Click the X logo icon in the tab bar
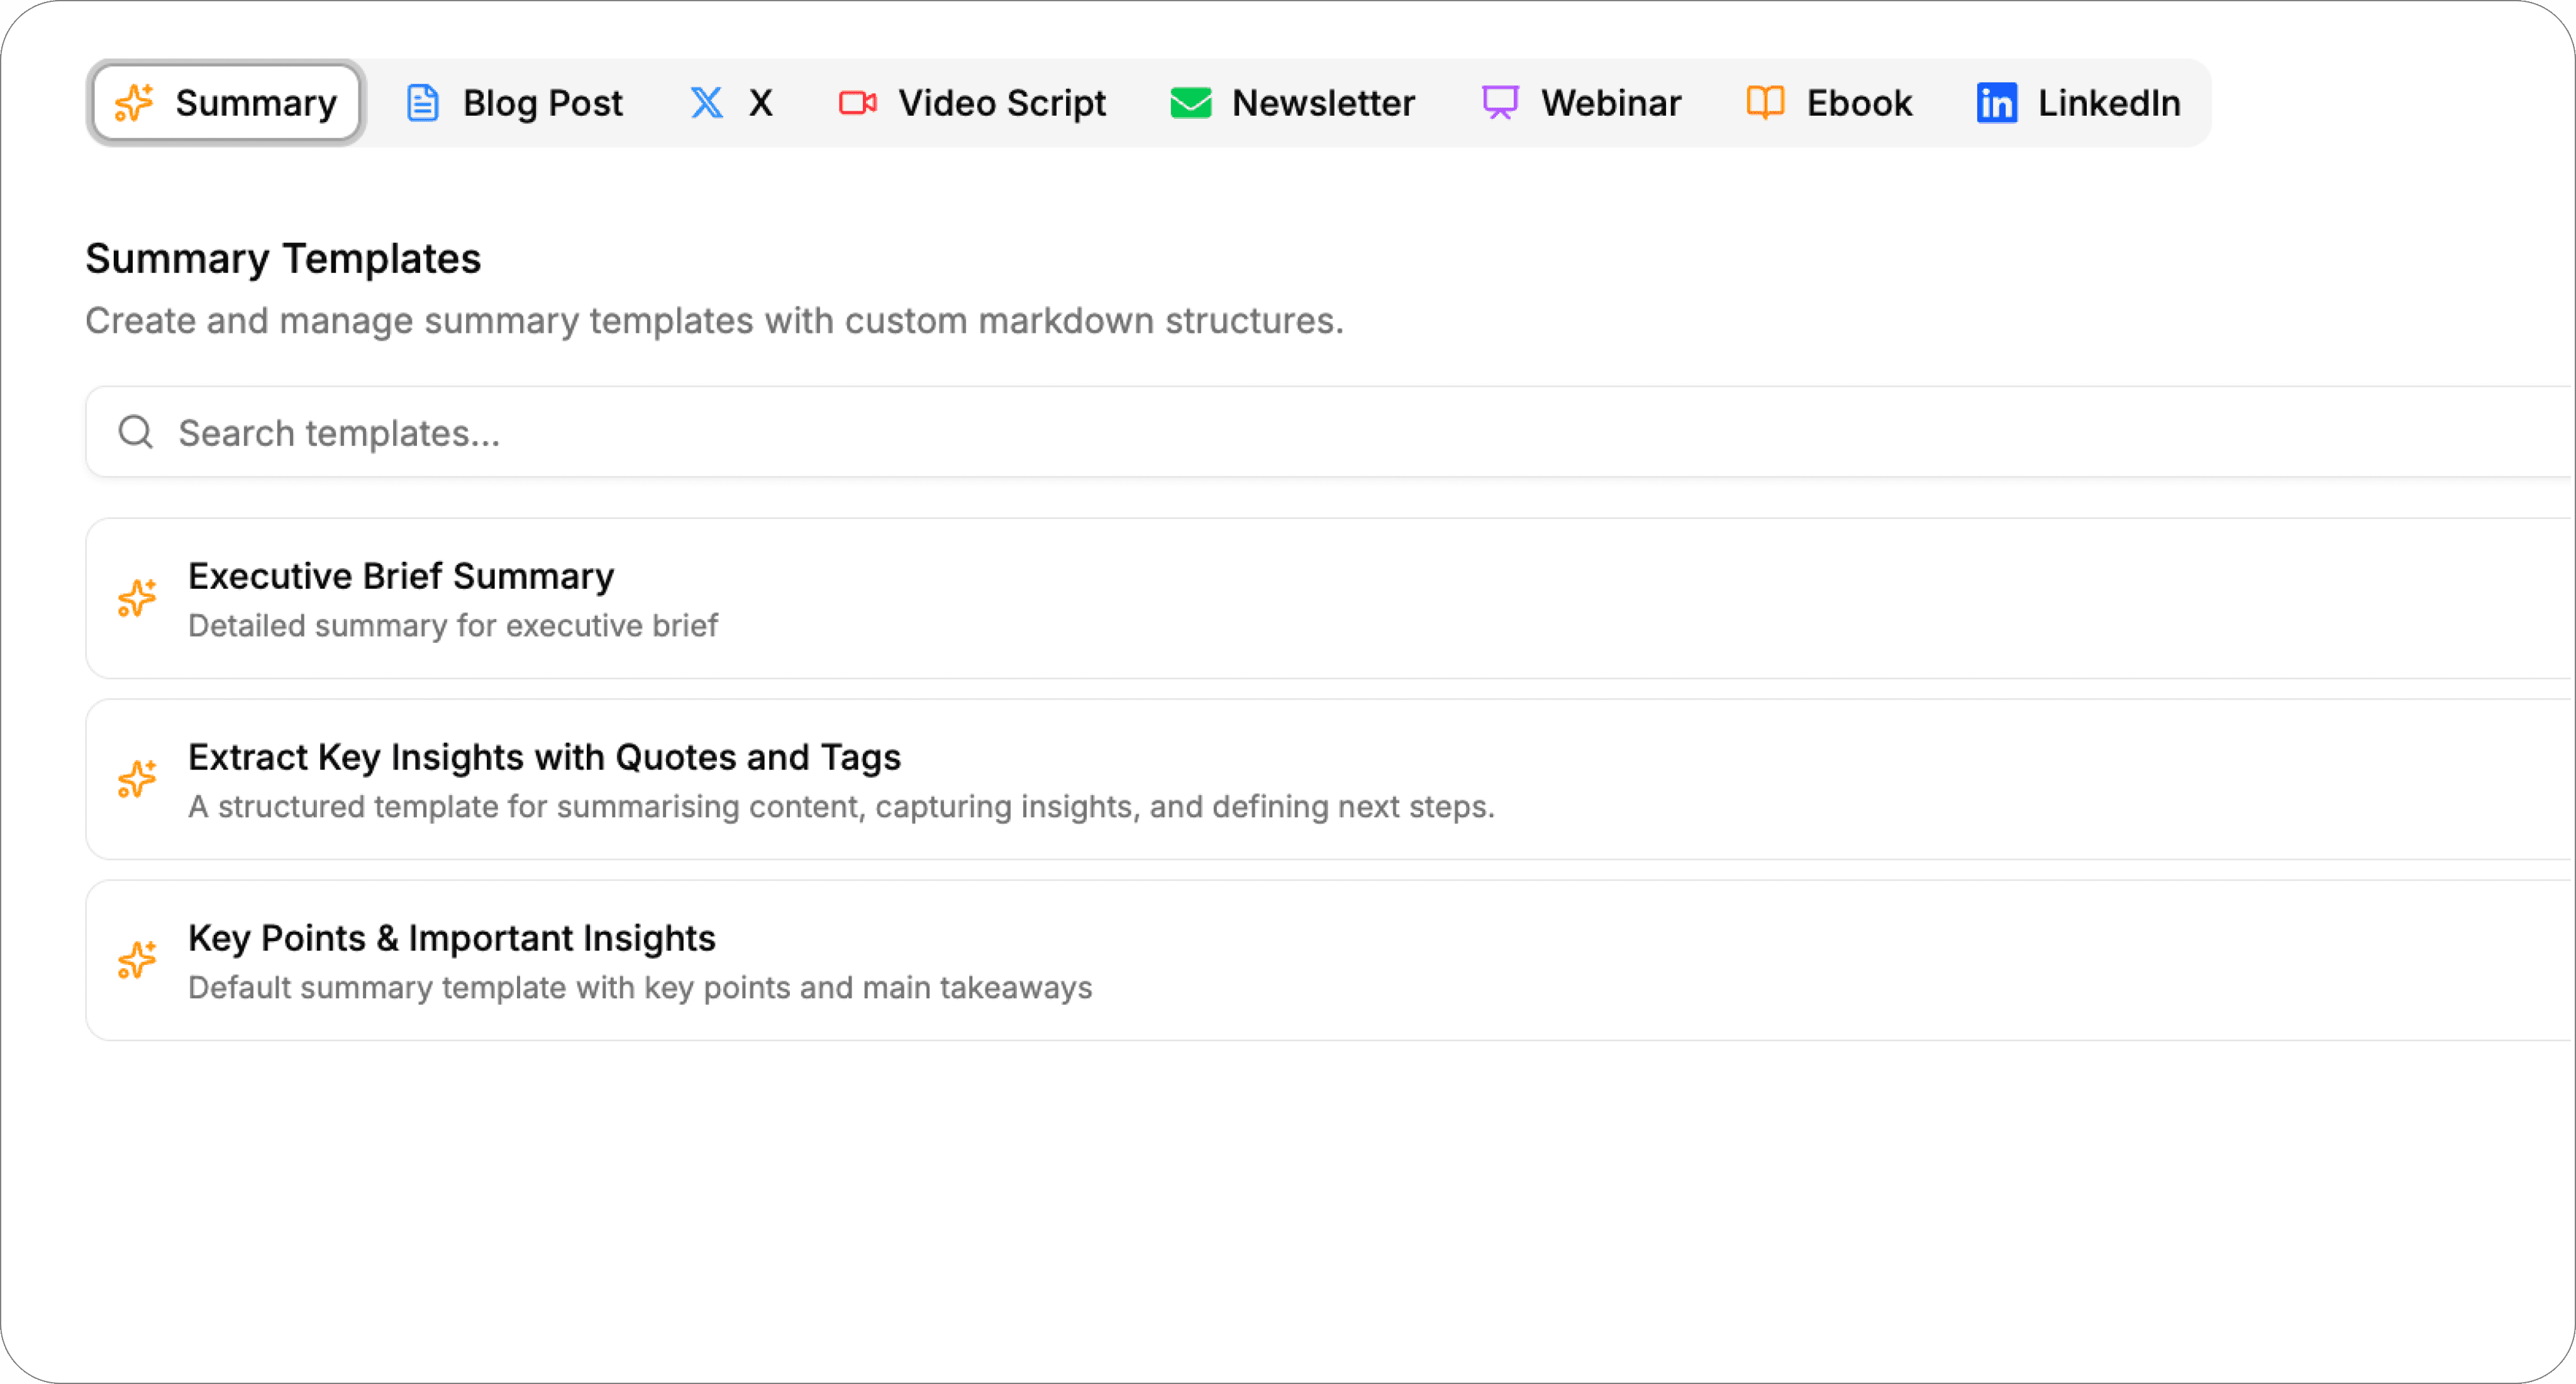2576x1384 pixels. coord(707,102)
